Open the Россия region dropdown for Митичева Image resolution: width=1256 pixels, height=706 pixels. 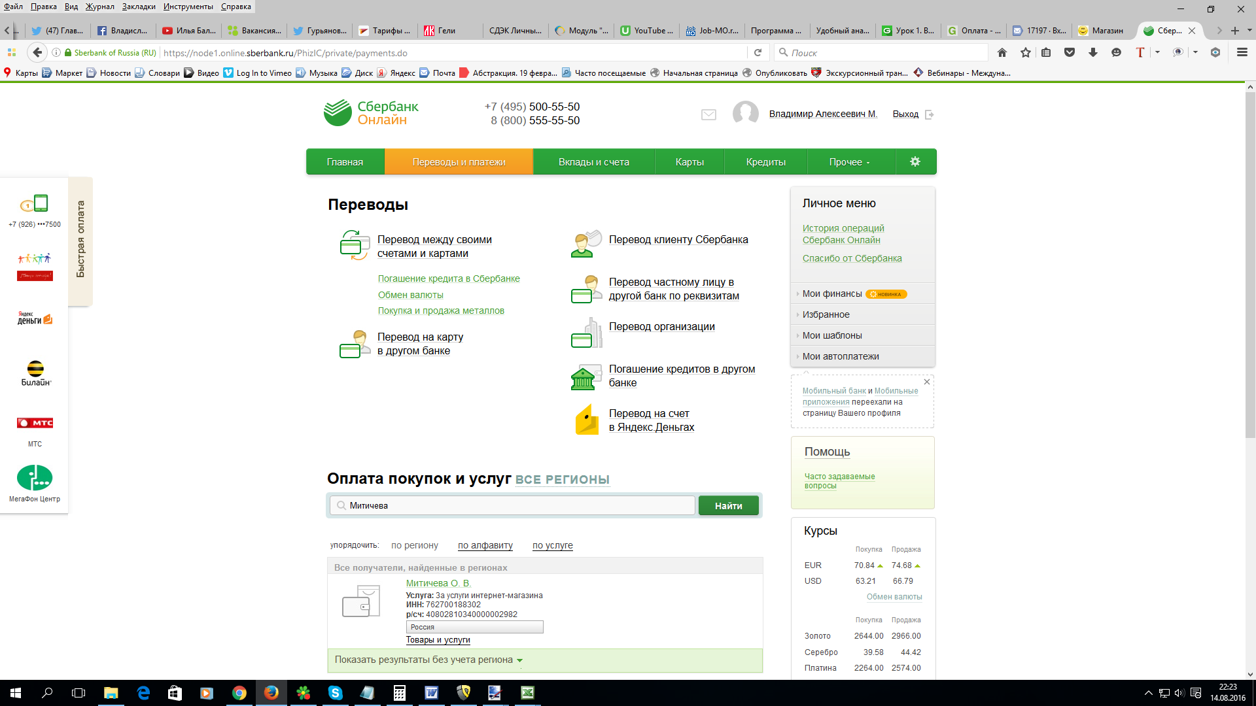(x=474, y=627)
